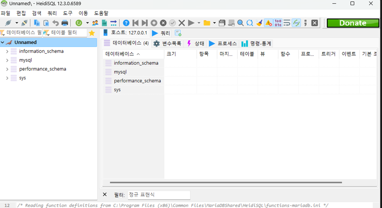The width and height of the screenshot is (382, 208).
Task: Select the 호스트: 127.0.0.1 tab
Action: click(125, 32)
